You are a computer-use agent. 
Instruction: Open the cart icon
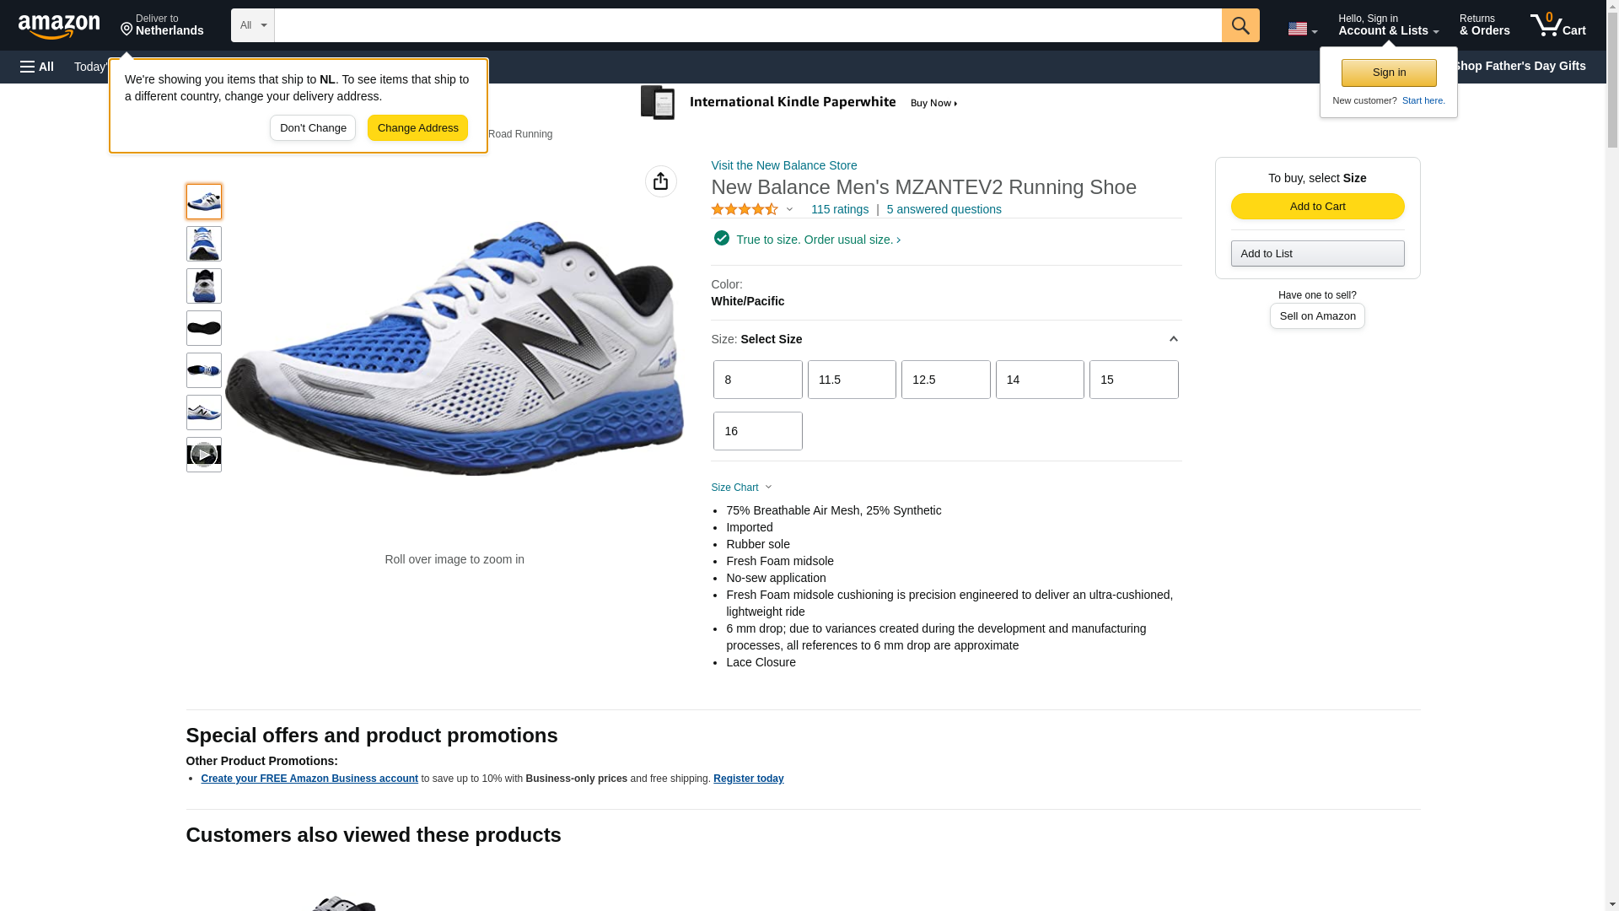1557,25
